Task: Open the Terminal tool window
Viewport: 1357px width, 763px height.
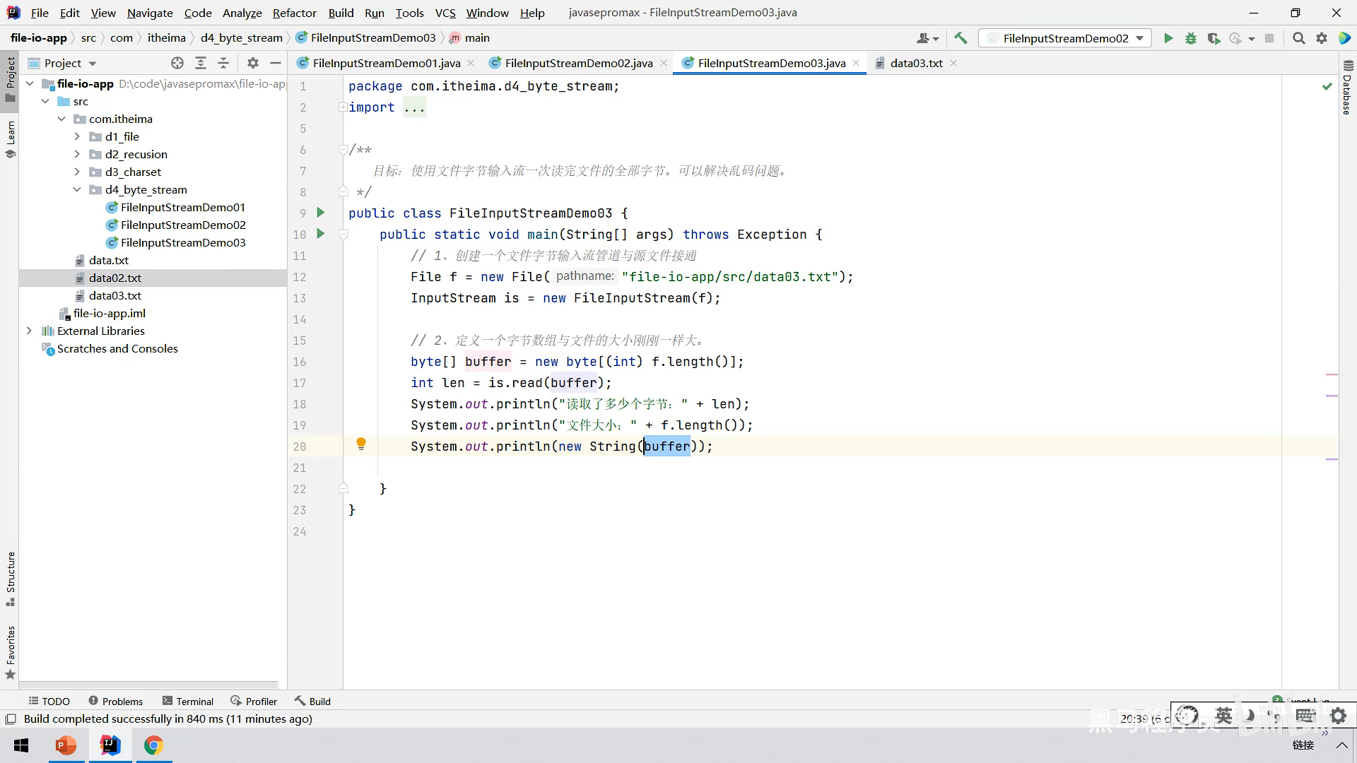Action: click(x=188, y=701)
